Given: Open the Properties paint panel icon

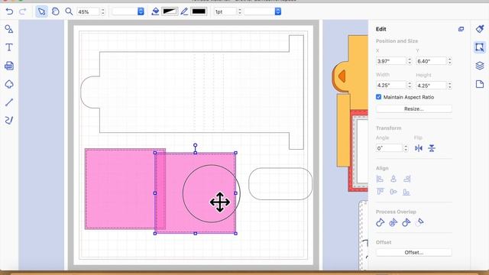Looking at the screenshot, I should 480,29.
